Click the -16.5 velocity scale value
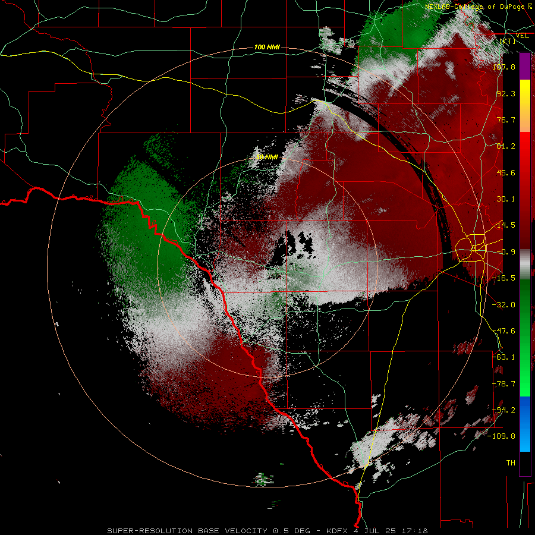Image resolution: width=535 pixels, height=535 pixels. [x=503, y=278]
